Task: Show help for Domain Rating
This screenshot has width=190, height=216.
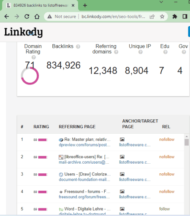Action: point(33,57)
